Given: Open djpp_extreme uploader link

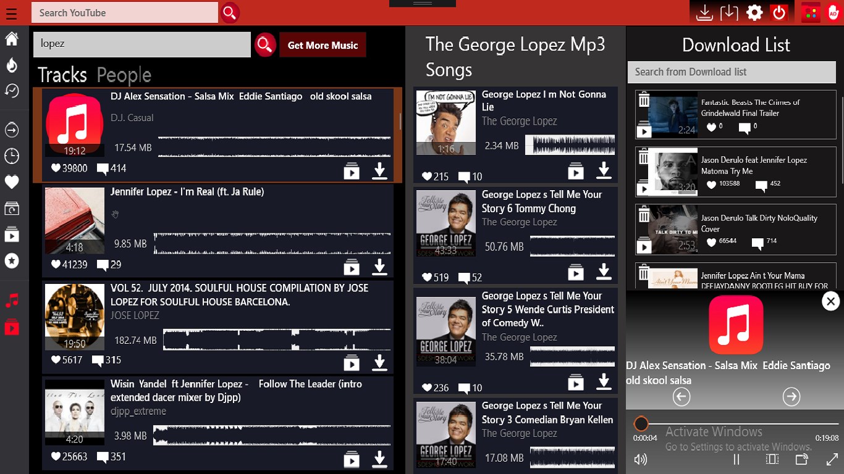Looking at the screenshot, I should pos(138,411).
